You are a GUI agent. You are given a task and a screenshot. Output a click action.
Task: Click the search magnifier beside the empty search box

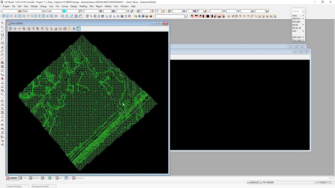(x=186, y=16)
